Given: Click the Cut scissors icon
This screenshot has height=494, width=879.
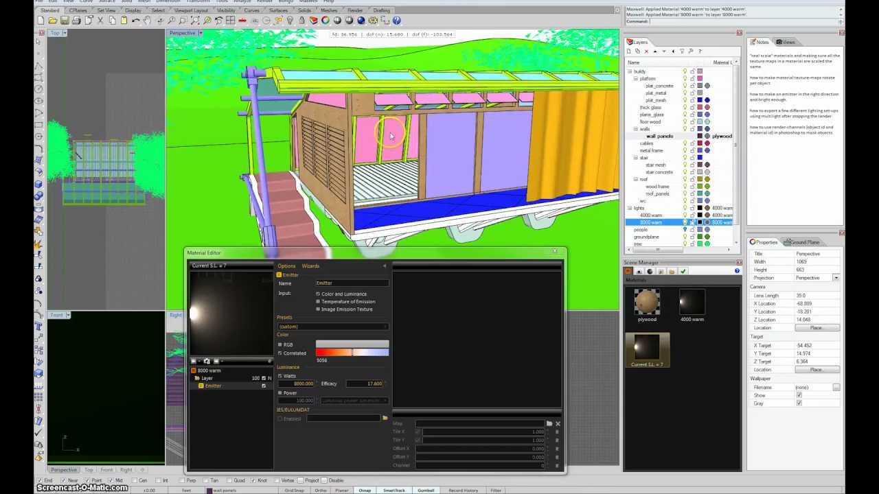Looking at the screenshot, I should (100, 21).
